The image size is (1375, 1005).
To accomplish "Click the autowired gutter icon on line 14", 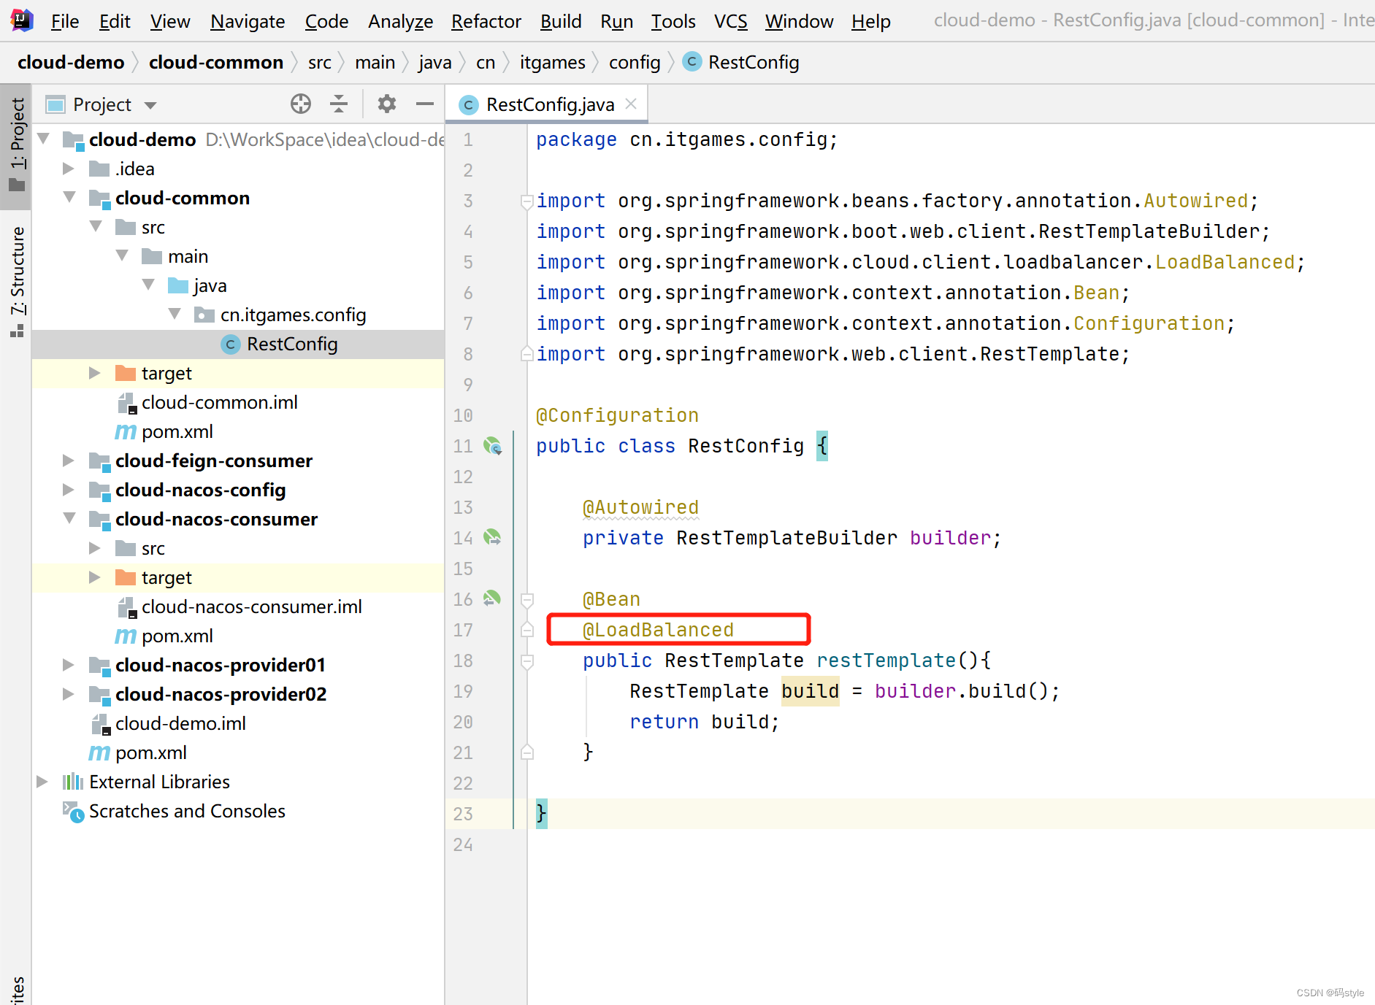I will tap(493, 538).
